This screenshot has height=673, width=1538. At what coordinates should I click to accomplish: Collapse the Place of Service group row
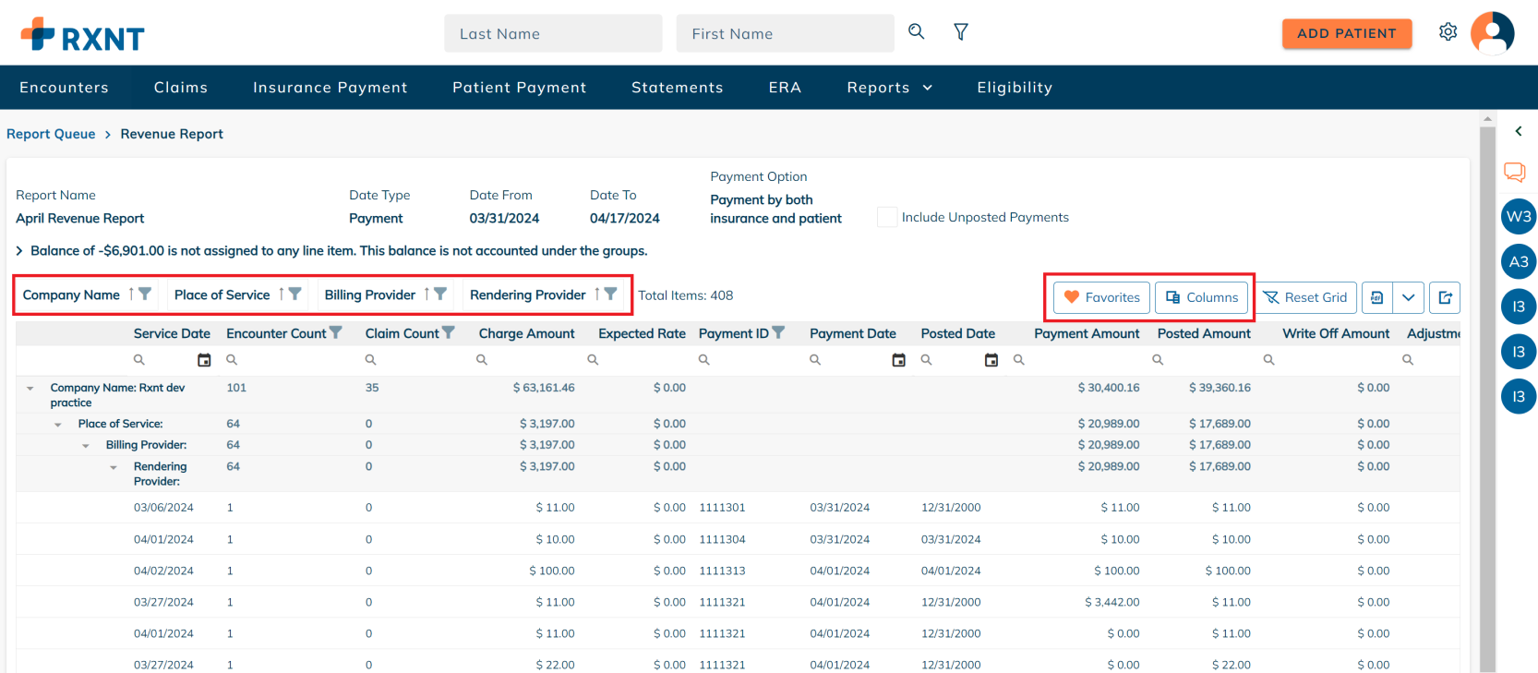coord(58,425)
